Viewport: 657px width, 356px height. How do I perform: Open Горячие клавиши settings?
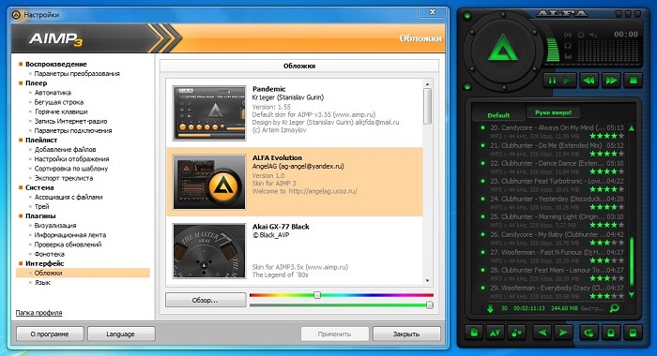click(x=61, y=111)
